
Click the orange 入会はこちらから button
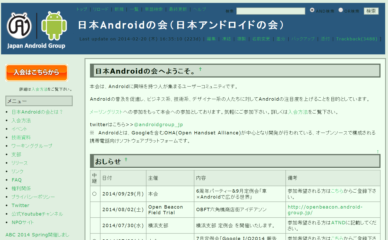pos(37,73)
